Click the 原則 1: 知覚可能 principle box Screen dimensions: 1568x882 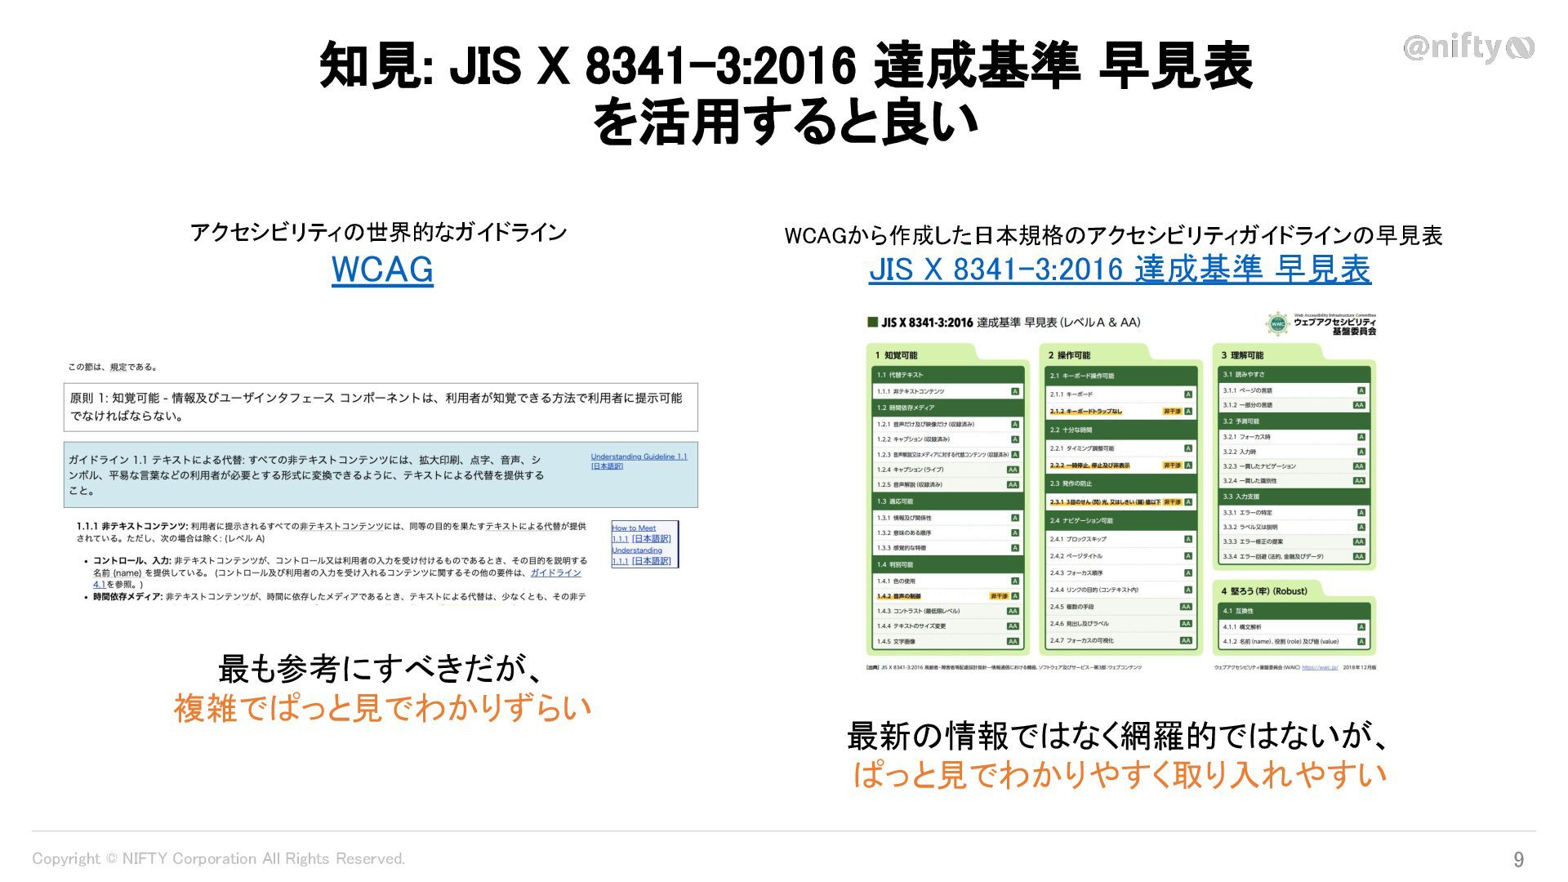tap(381, 407)
